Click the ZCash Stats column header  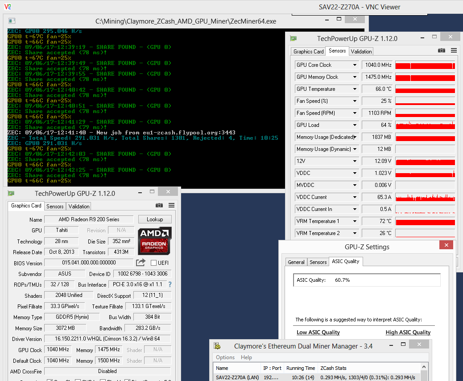click(369, 368)
